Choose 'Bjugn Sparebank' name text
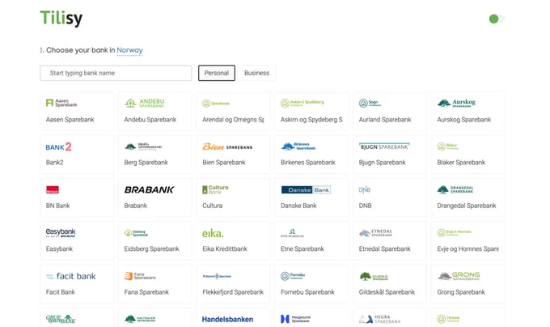The width and height of the screenshot is (550, 327). pyautogui.click(x=383, y=163)
